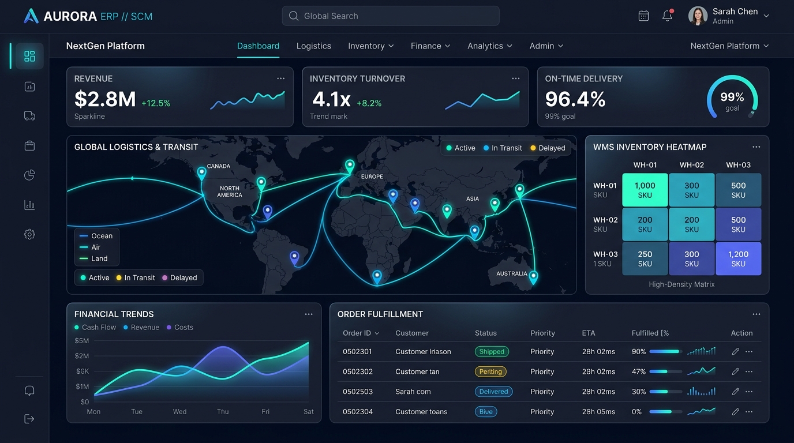Open more actions for order 0502301
The width and height of the screenshot is (794, 443).
click(x=749, y=351)
